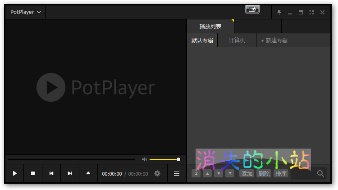Open a file with the eject icon

tap(88, 173)
